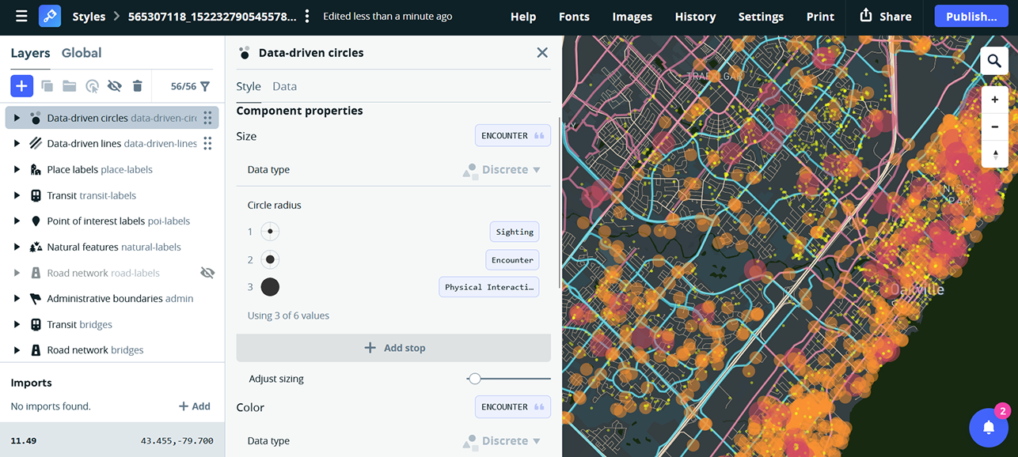
Task: Open the map search magnifier tool
Action: tap(994, 60)
